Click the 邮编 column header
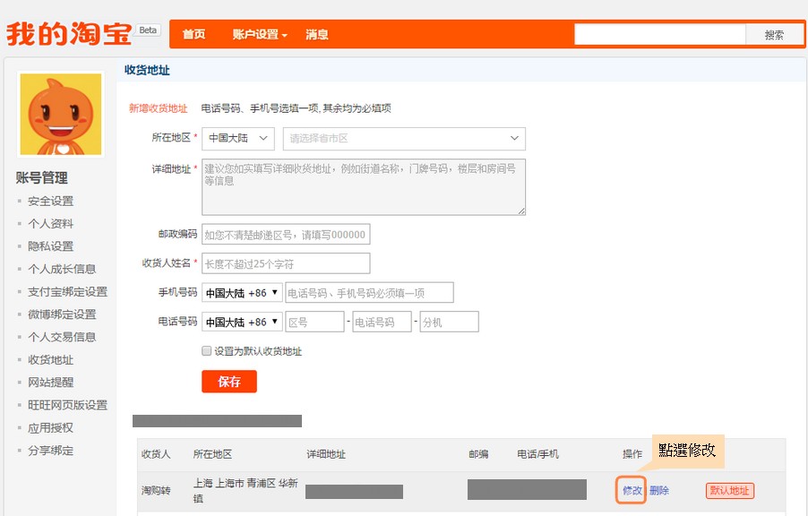Screen dimensions: 808x516 click(478, 454)
